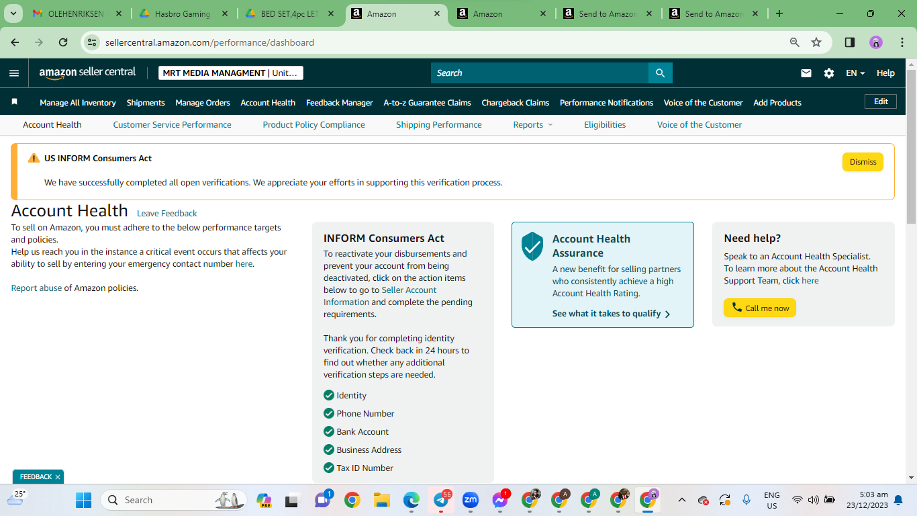The image size is (917, 516).
Task: Open Telegram from the taskbar
Action: [x=441, y=500]
